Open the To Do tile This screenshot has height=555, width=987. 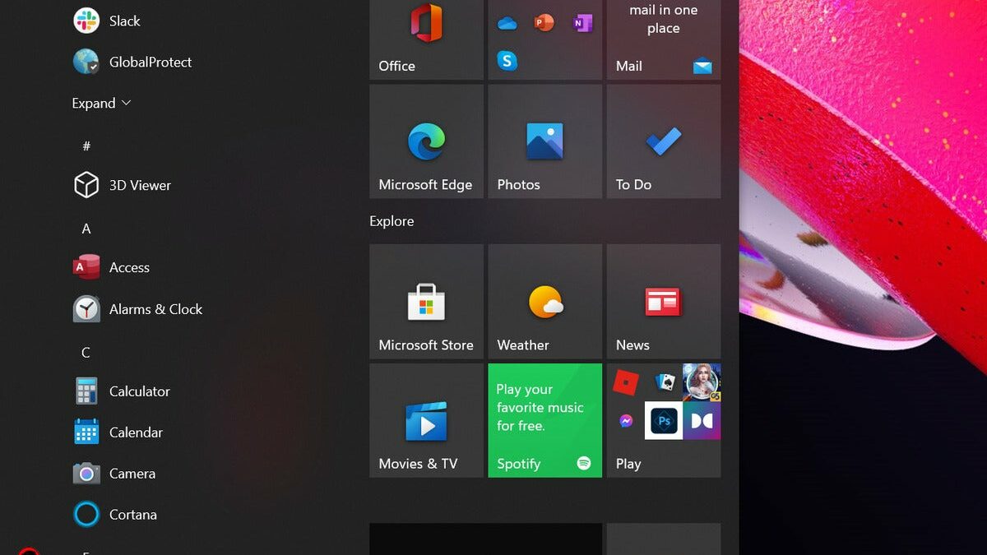click(663, 141)
